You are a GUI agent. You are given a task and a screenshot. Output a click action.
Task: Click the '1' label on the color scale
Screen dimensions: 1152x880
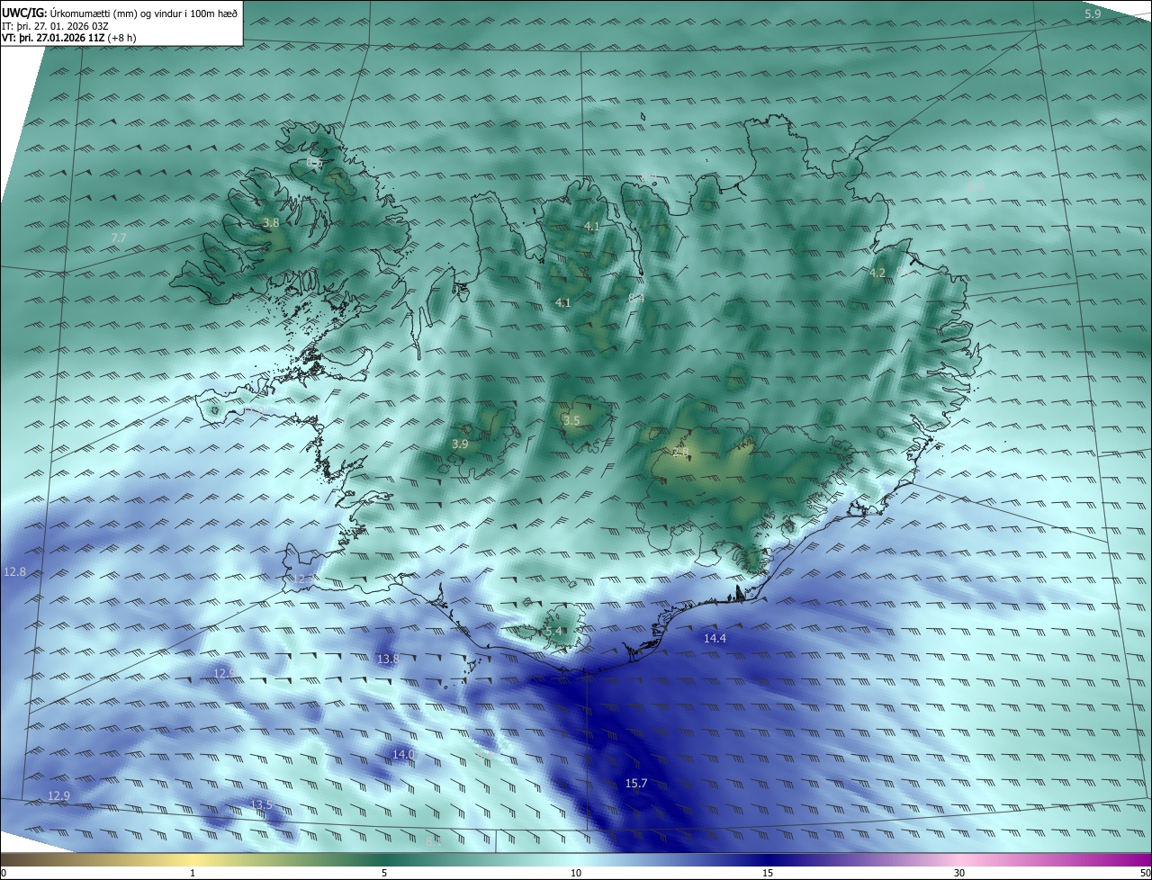pos(193,873)
